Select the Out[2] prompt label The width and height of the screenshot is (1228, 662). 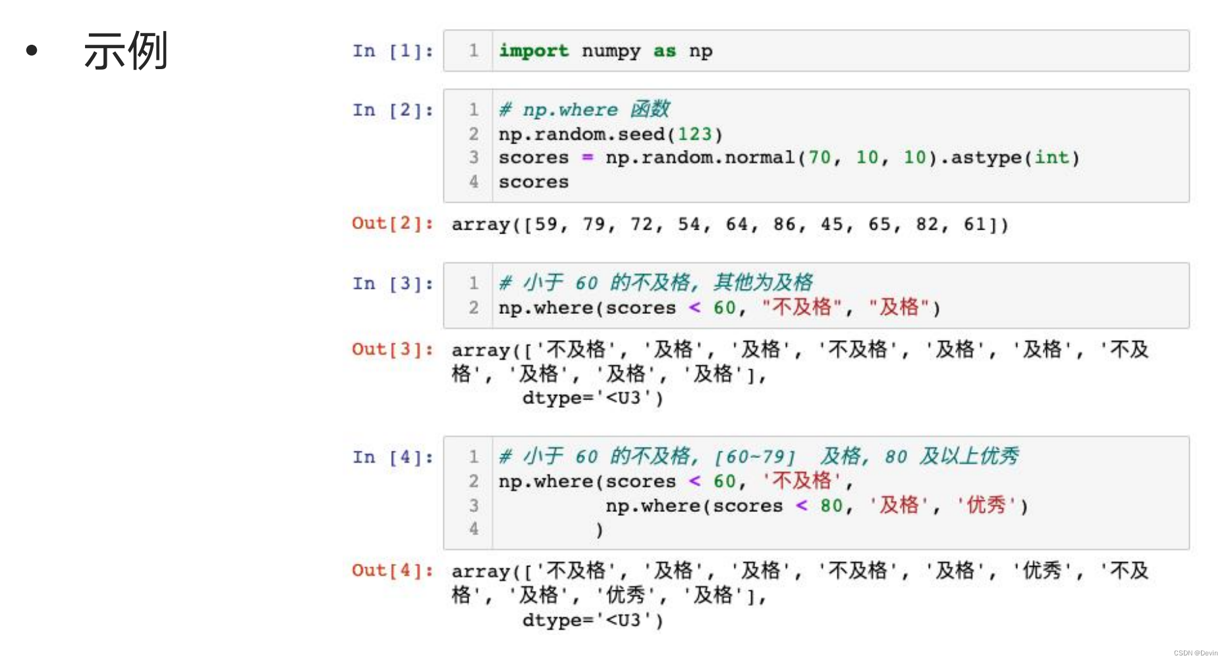[393, 224]
